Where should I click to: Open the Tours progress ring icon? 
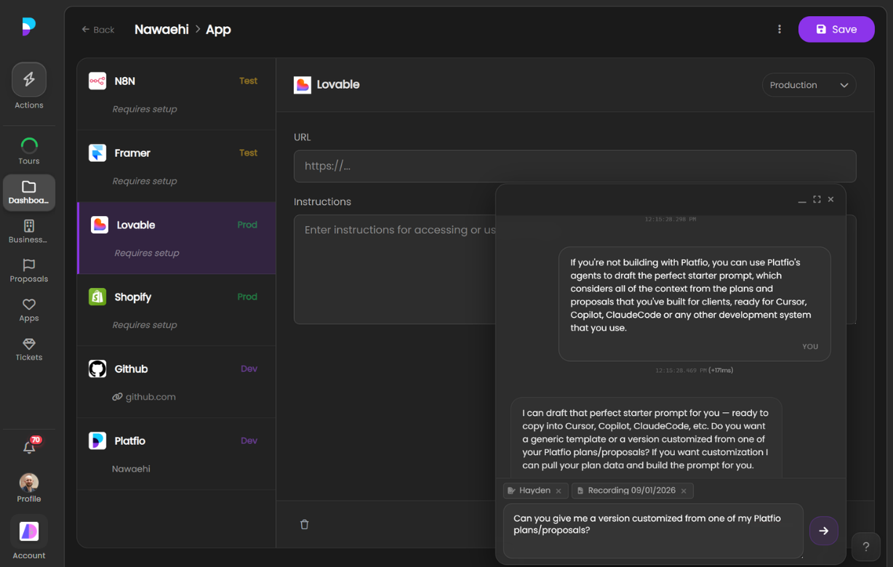click(29, 145)
